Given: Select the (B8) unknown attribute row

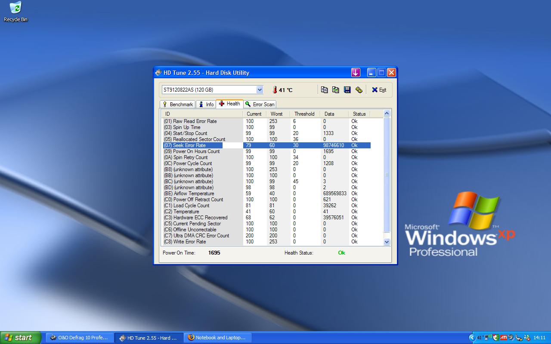Looking at the screenshot, I should [266, 169].
